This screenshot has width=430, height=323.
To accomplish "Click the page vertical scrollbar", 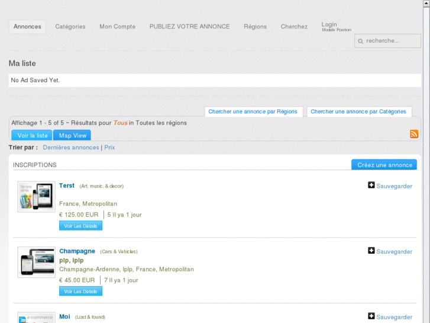I will pos(426,165).
